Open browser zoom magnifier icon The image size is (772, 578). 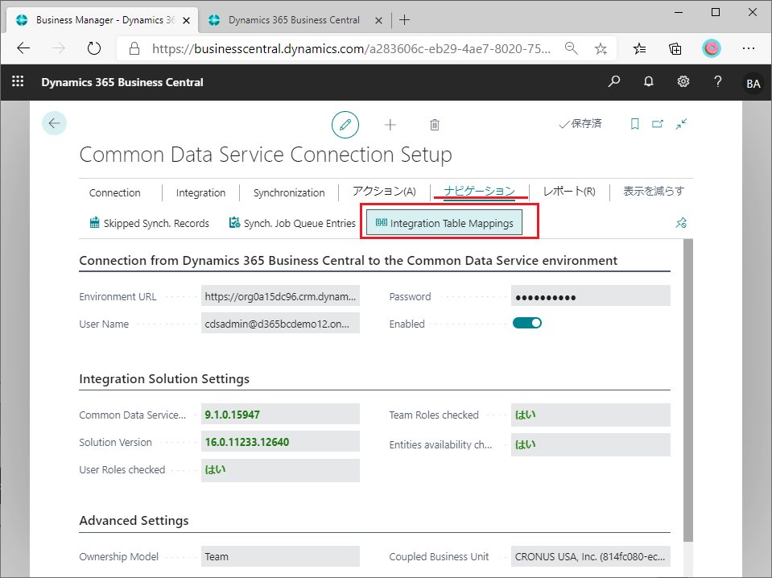point(571,48)
